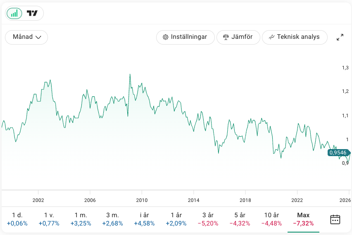Choose the 5 år time range
The width and height of the screenshot is (352, 235).
(x=240, y=219)
